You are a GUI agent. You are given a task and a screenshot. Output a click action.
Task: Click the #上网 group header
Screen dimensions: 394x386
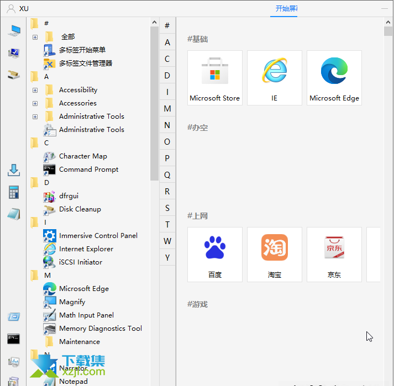pyautogui.click(x=197, y=216)
